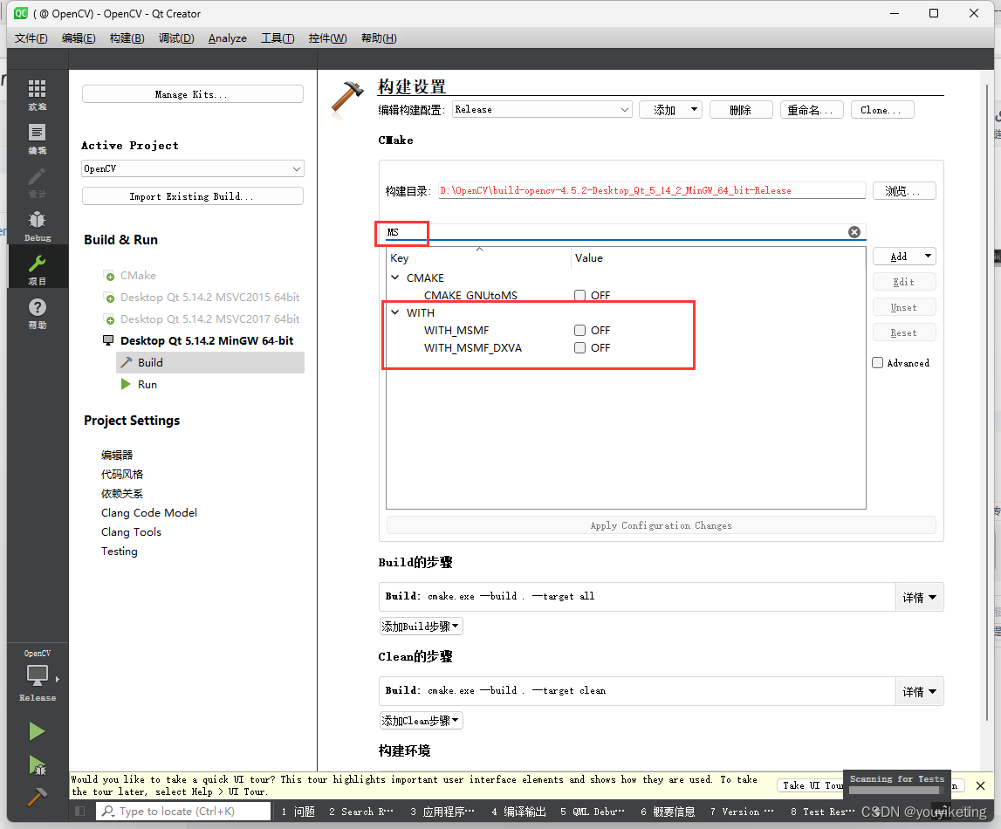Click the Clone configuration button
1001x829 pixels.
tap(882, 110)
